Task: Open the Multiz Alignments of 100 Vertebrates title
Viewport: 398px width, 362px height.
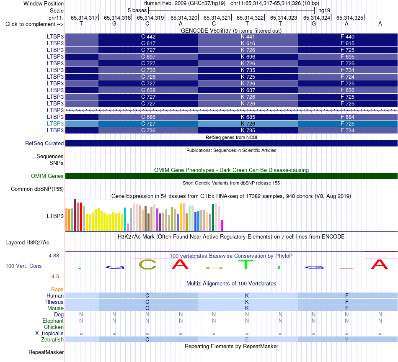Action: coord(231,284)
